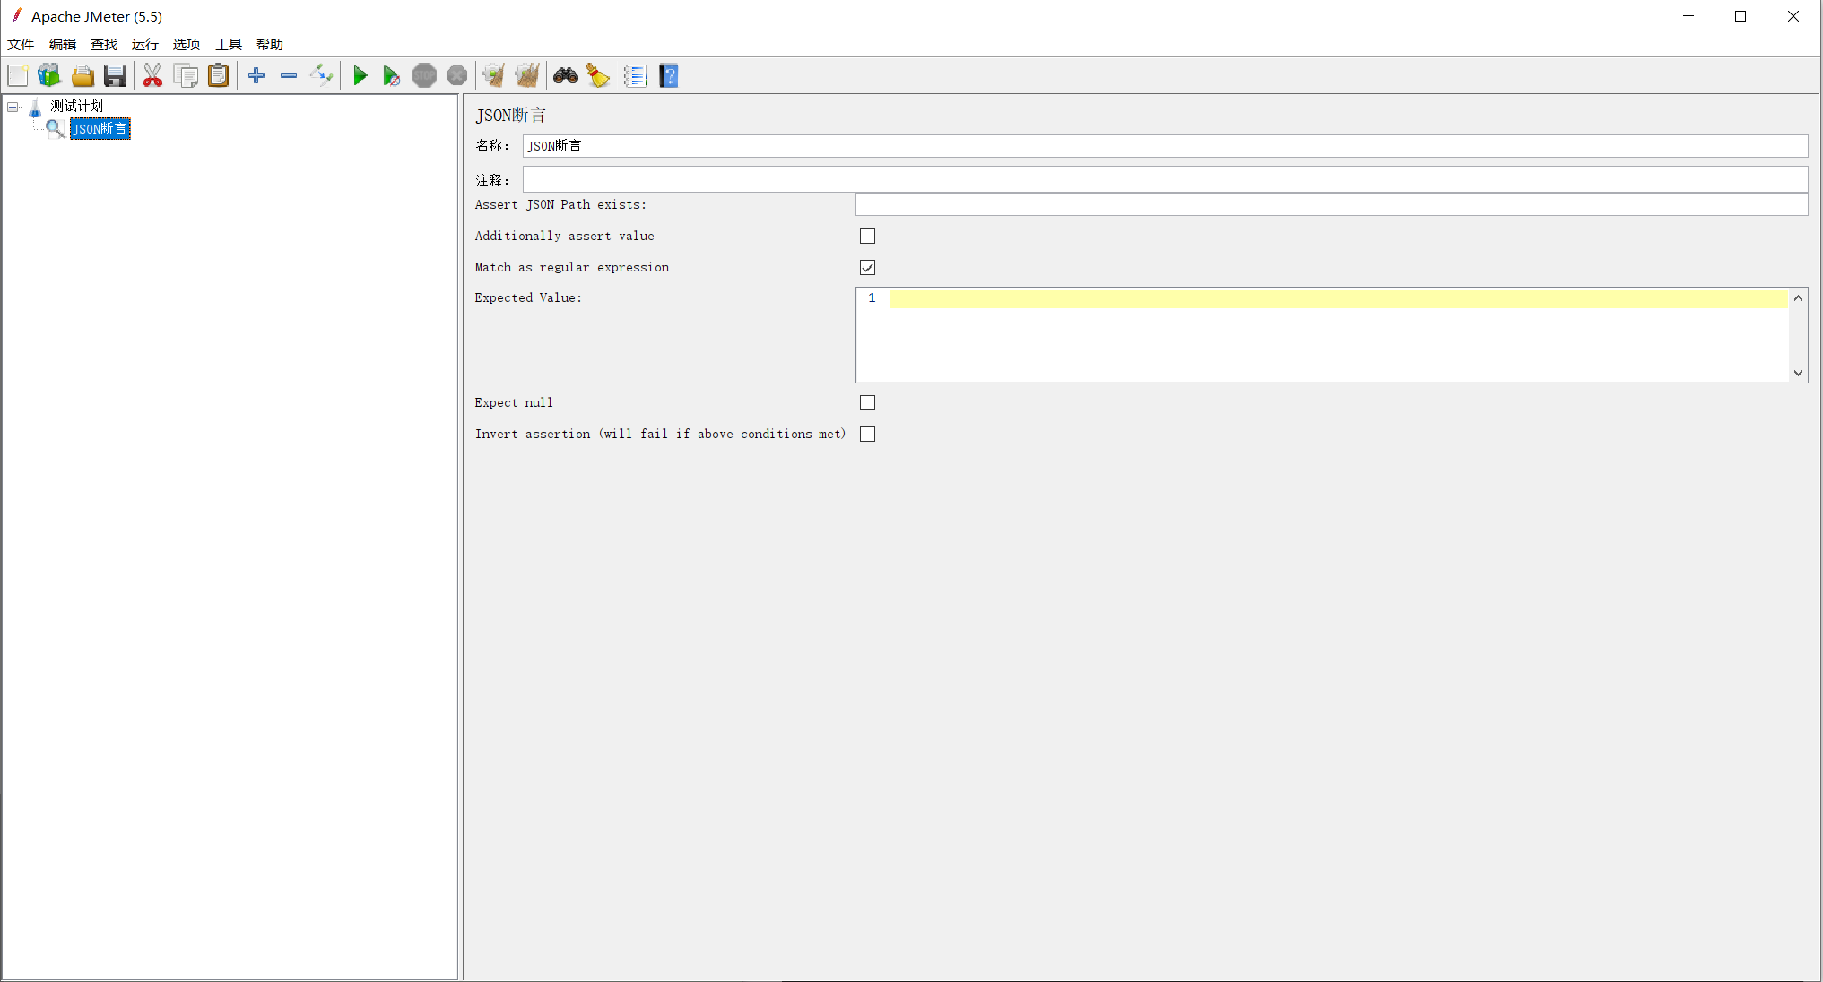Viewport: 1823px width, 982px height.
Task: Open the Function Helper list icon
Action: [x=636, y=76]
